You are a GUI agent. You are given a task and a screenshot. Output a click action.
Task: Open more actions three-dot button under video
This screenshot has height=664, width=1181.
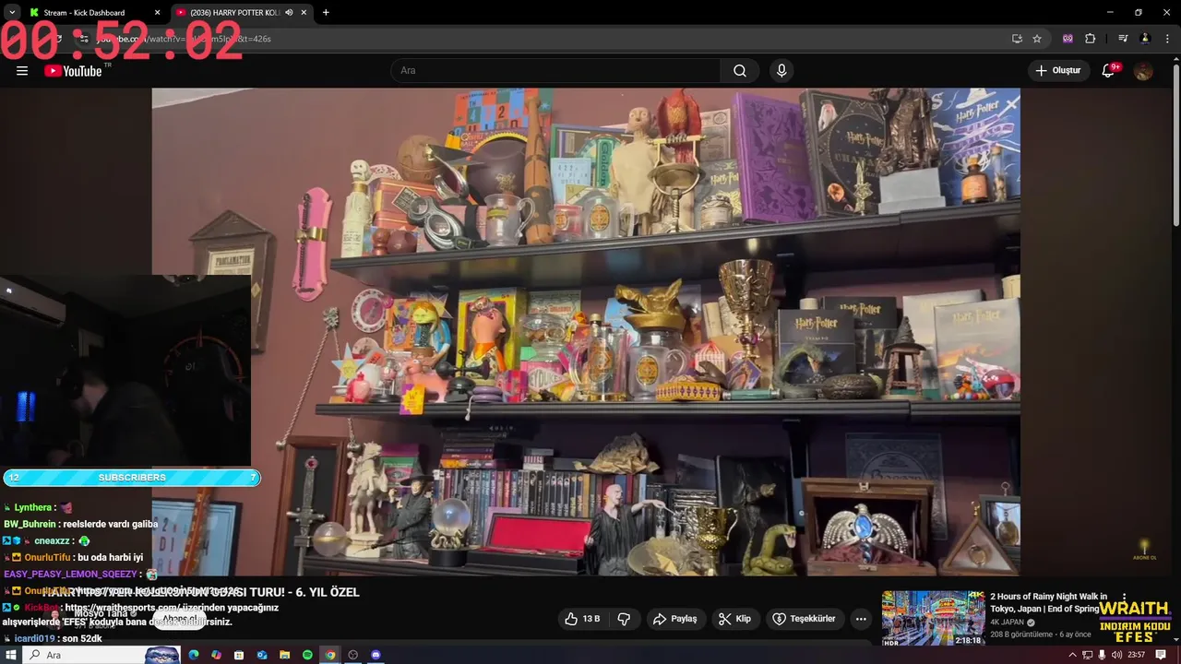[x=861, y=619]
